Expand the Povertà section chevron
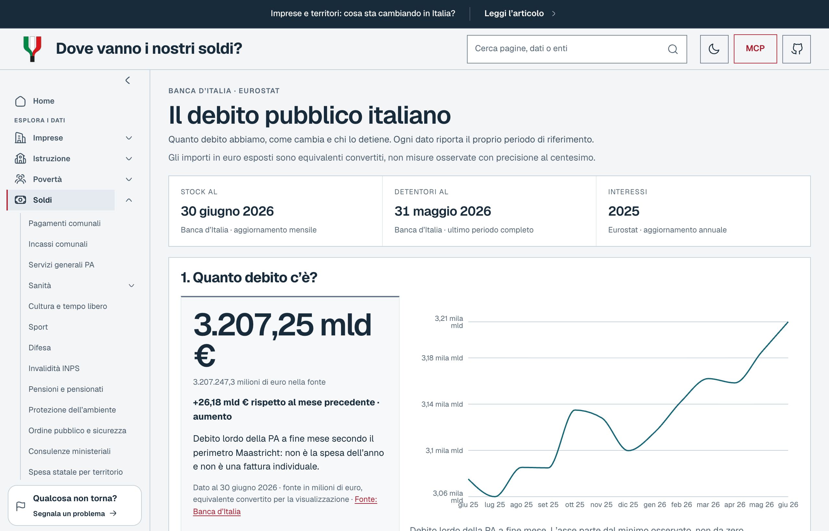 point(129,179)
